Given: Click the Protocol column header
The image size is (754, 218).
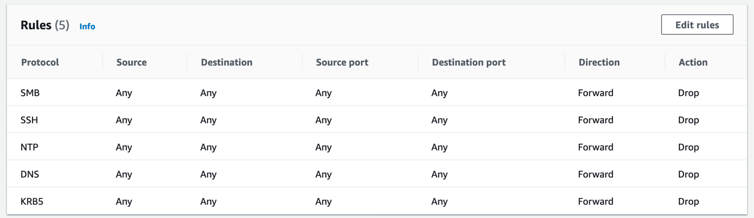Looking at the screenshot, I should point(40,62).
